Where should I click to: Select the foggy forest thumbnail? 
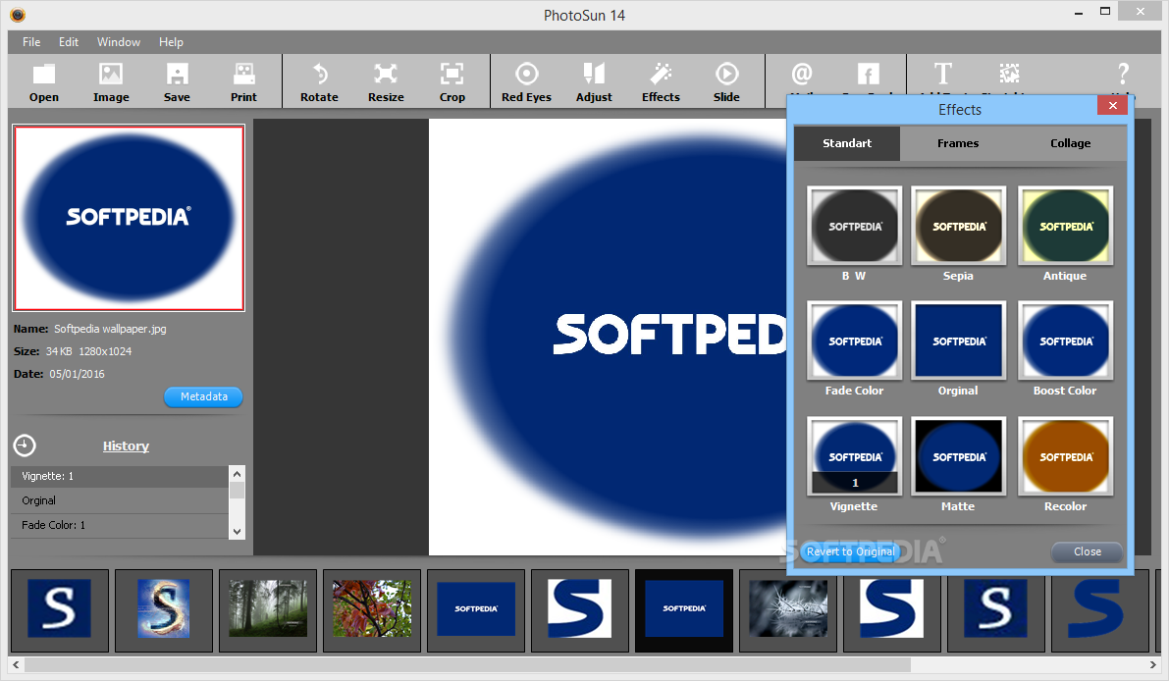pos(268,609)
